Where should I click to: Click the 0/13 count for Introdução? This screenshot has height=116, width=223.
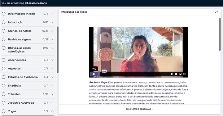[46, 22]
